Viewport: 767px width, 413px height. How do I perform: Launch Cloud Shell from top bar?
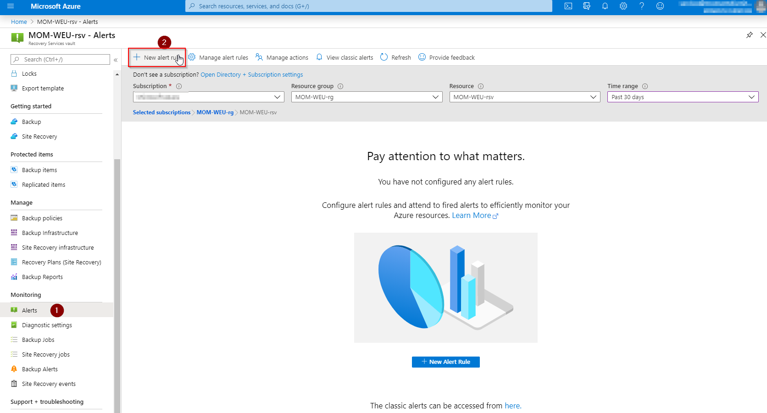point(568,6)
